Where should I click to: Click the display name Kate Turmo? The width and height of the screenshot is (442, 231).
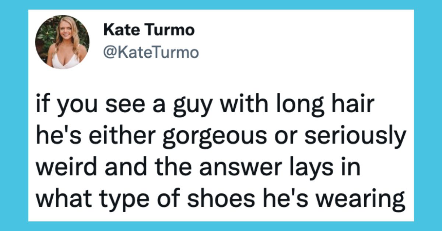(149, 31)
